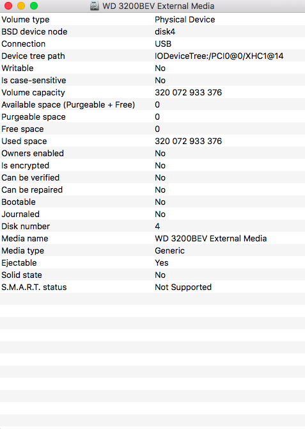The image size is (305, 429).
Task: Click the Ejectable Yes value
Action: (x=162, y=263)
